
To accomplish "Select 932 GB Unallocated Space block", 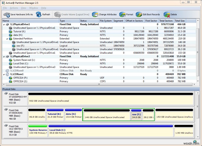I will tap(111, 98).
